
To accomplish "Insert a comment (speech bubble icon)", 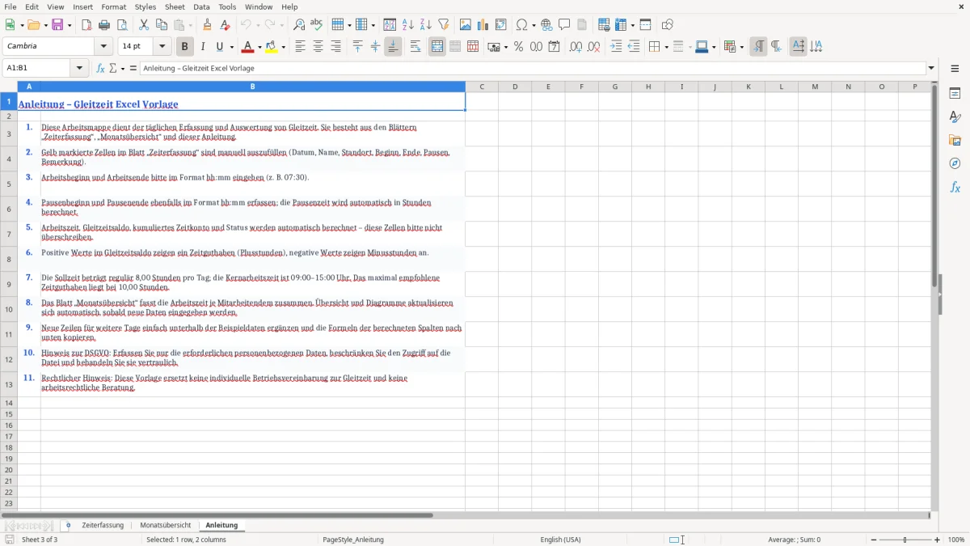I will [x=564, y=25].
